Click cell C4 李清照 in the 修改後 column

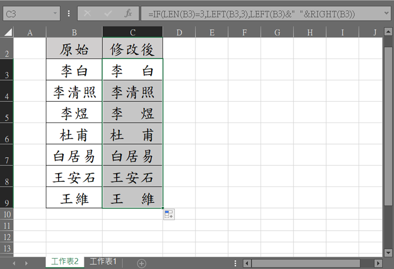(x=132, y=91)
